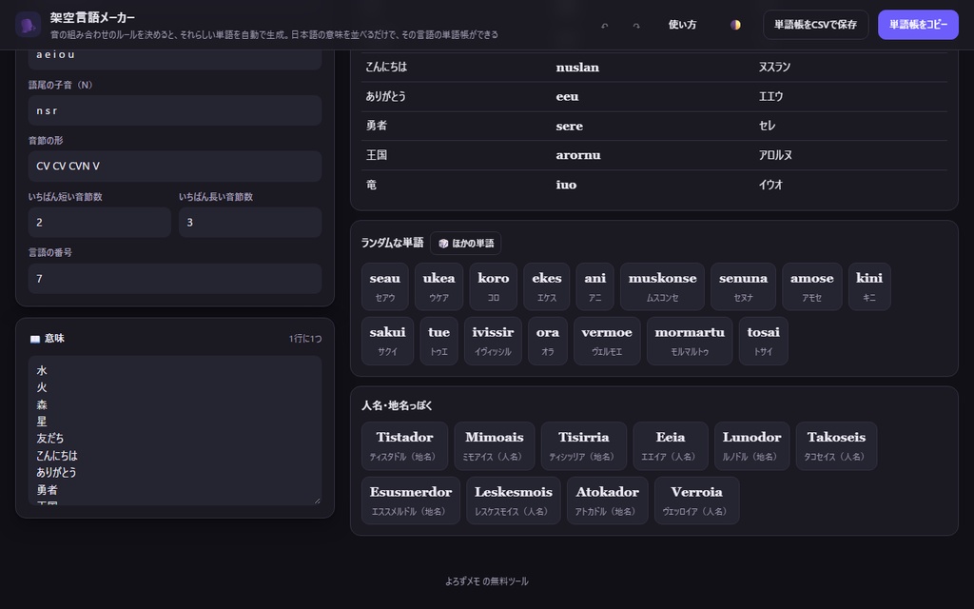The image size is (974, 609).
Task: Click the 語尾の子音 field with n s r
Action: click(175, 110)
